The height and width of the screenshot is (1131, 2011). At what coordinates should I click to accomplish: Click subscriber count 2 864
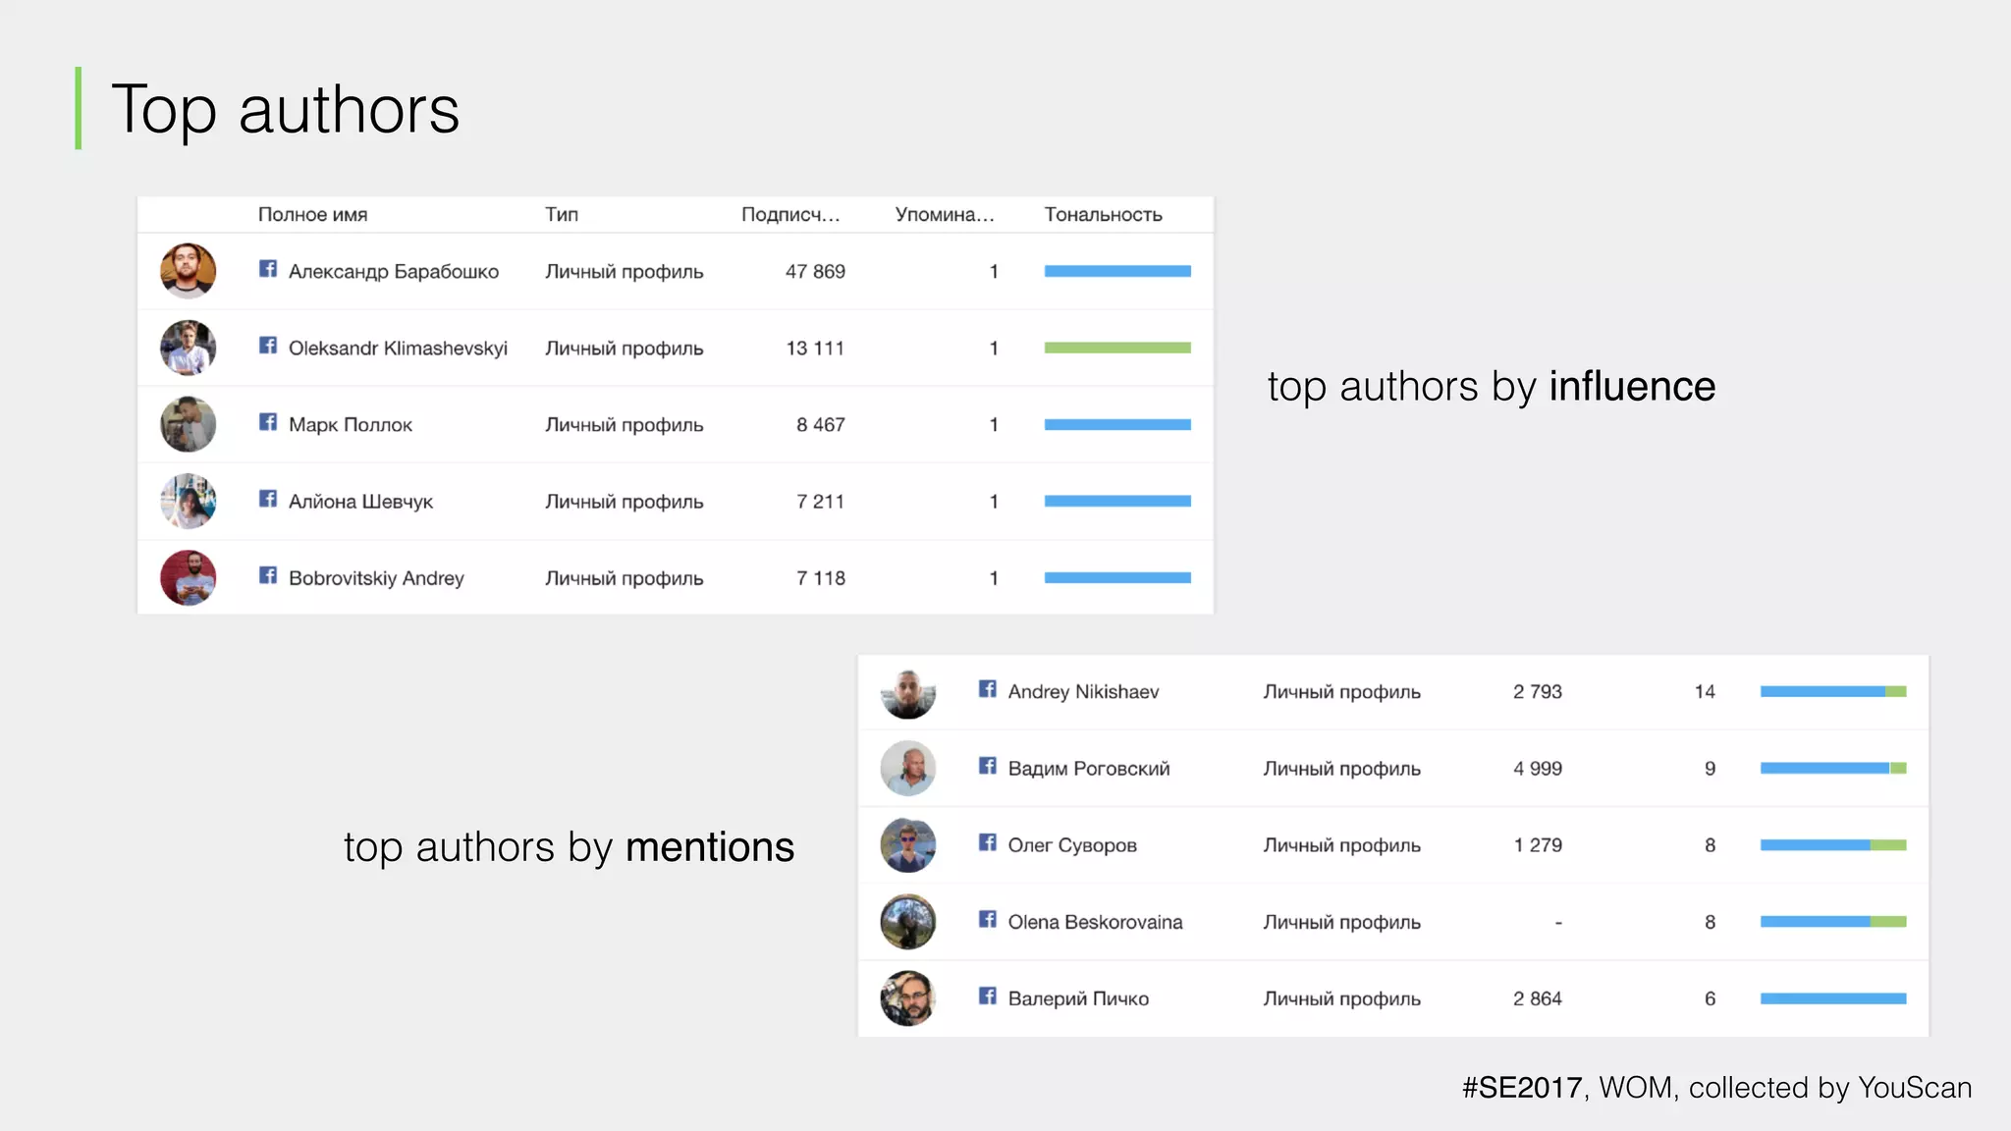(1538, 998)
